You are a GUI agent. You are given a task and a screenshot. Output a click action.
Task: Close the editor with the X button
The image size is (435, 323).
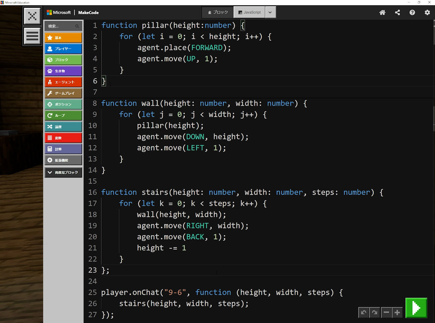pyautogui.click(x=32, y=16)
